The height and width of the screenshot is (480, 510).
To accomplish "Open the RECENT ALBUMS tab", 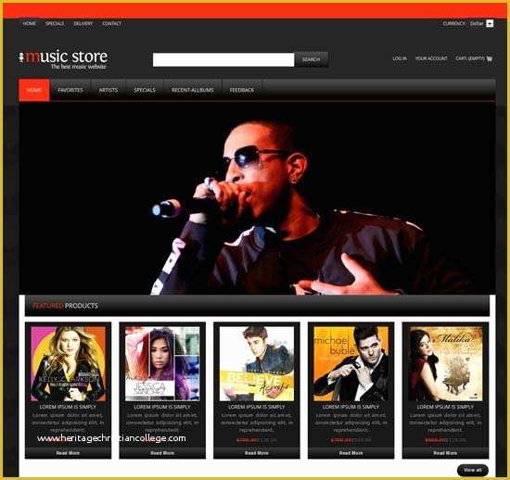I will coord(193,90).
